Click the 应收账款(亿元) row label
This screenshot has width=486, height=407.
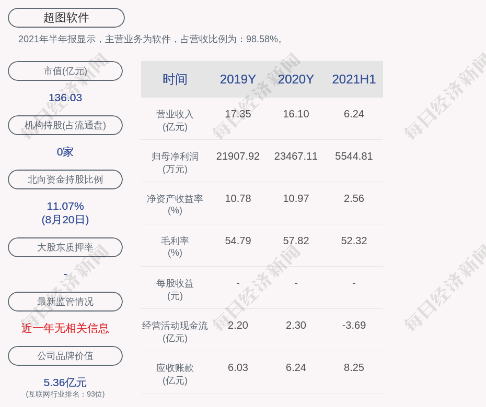click(175, 374)
